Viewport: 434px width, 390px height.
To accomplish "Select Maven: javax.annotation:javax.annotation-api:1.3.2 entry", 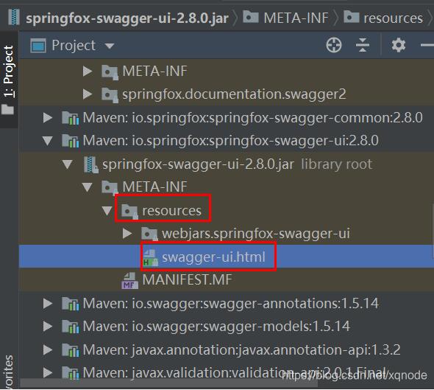I will (241, 349).
